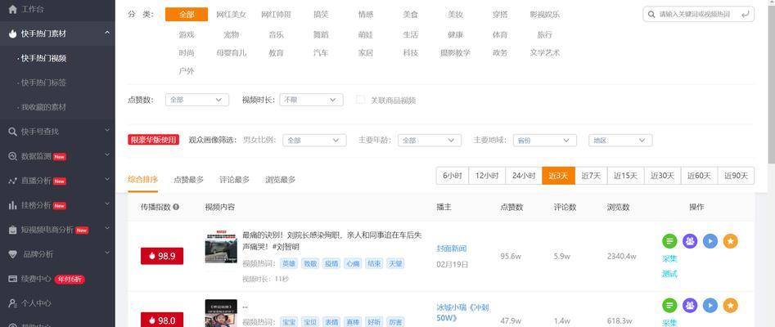Click purple audience icon in 封面新闻 row
The height and width of the screenshot is (327, 775).
(x=690, y=241)
